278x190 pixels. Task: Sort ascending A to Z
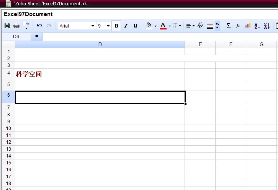click(x=257, y=26)
